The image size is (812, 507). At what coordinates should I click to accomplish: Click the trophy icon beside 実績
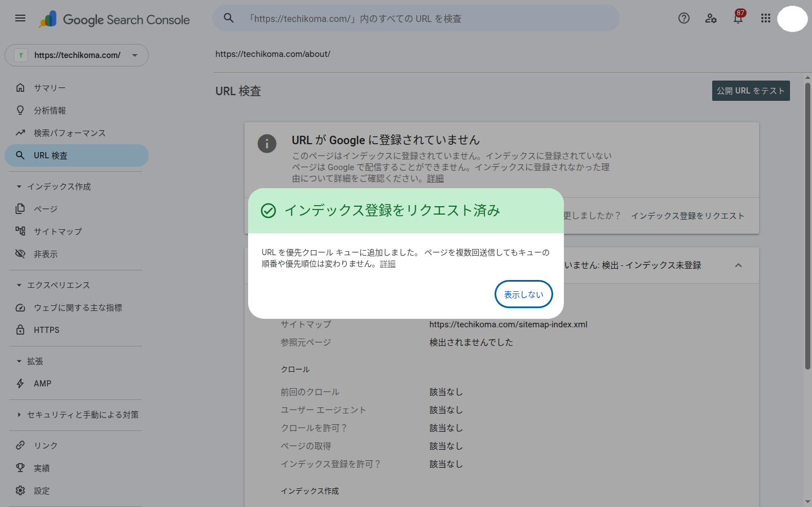pyautogui.click(x=20, y=468)
